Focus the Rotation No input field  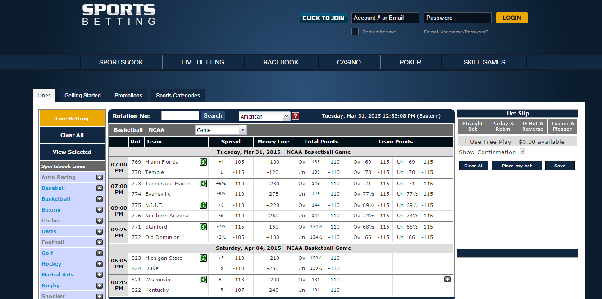click(x=180, y=115)
